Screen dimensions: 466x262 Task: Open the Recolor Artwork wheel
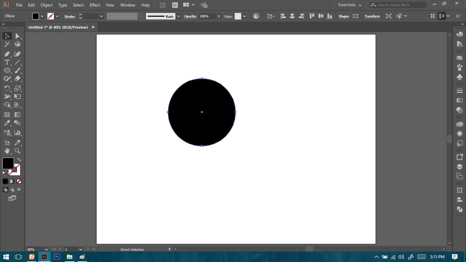[x=256, y=16]
